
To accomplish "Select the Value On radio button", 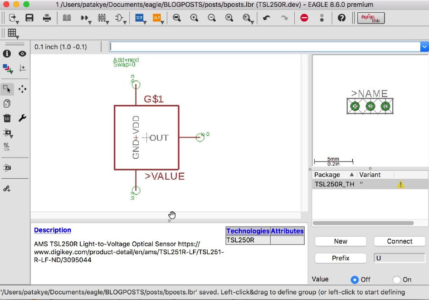I will click(397, 280).
